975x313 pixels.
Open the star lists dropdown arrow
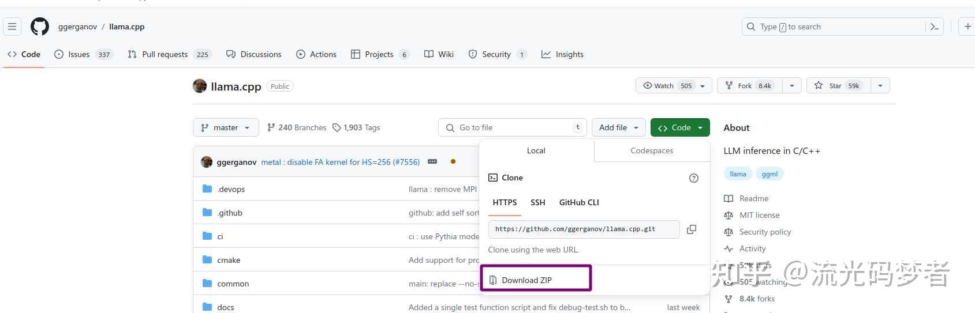880,86
